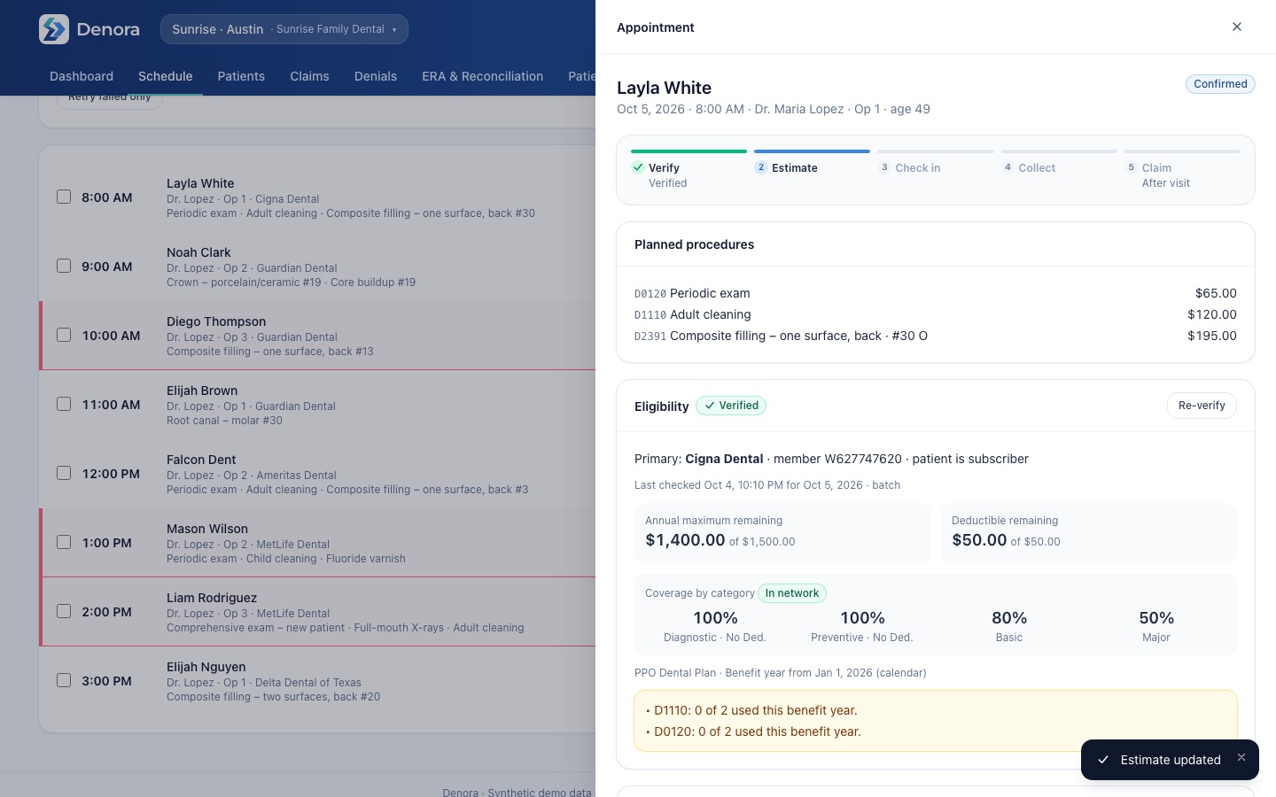Click the D0120 Periodic exam procedure line
The height and width of the screenshot is (797, 1276).
tap(936, 293)
